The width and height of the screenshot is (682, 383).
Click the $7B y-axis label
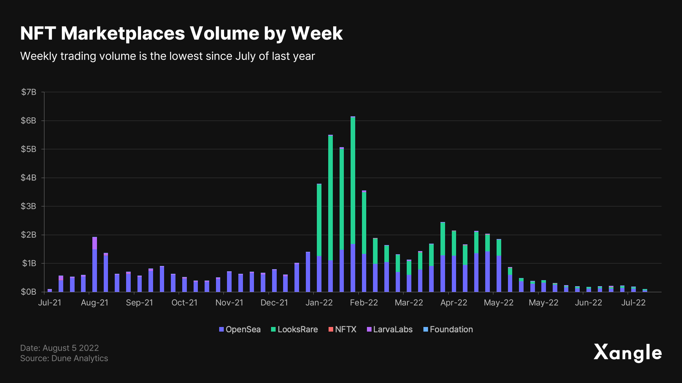tap(29, 92)
